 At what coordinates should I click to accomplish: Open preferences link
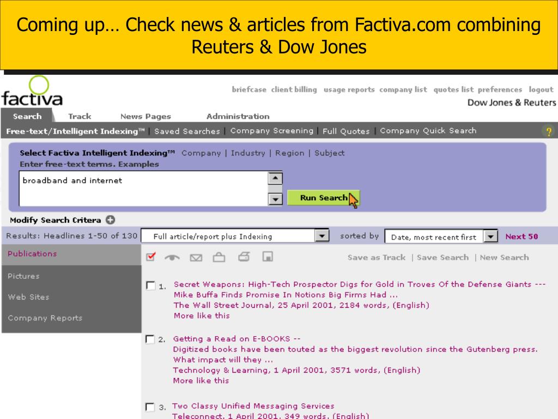coord(500,90)
